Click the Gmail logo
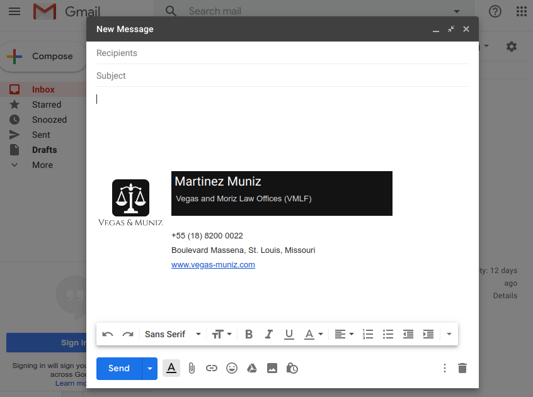The image size is (533, 397). click(67, 11)
